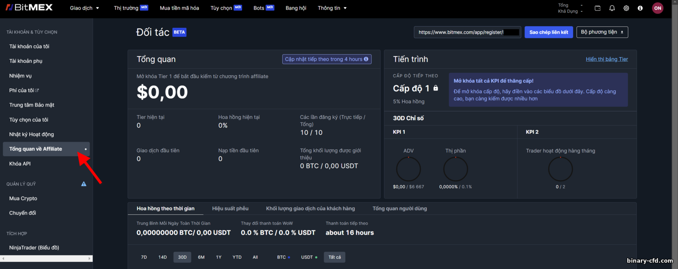Click Hiển thị bảng Tier link

[x=607, y=59]
